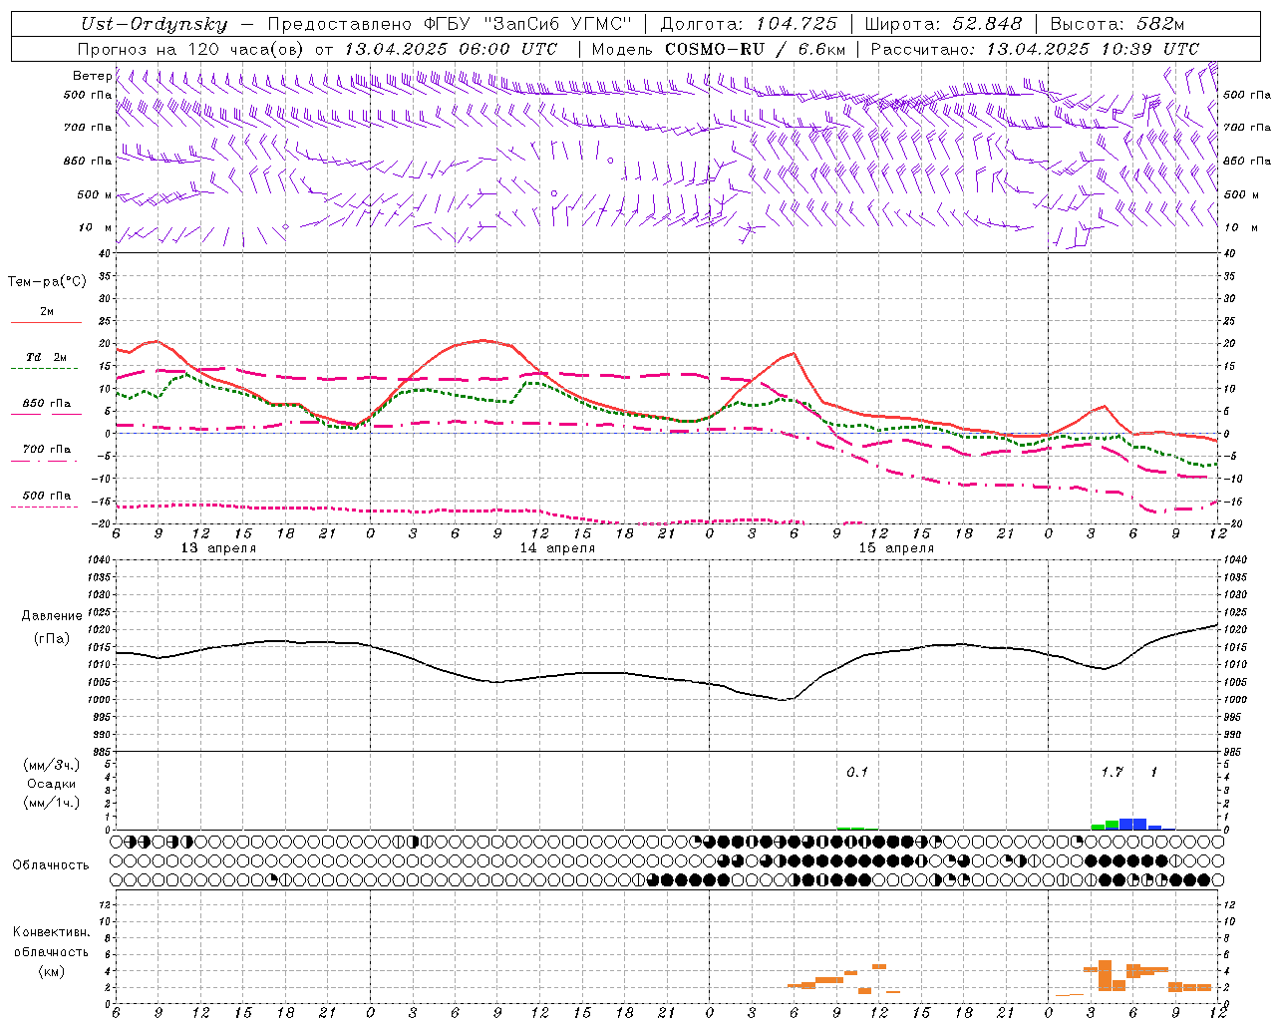This screenshot has width=1276, height=1021.
Task: Click the 'Облачность' cloudiness label
Action: pos(51,865)
